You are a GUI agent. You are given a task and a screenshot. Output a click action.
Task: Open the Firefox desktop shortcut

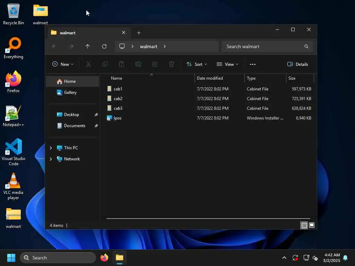[x=14, y=82]
